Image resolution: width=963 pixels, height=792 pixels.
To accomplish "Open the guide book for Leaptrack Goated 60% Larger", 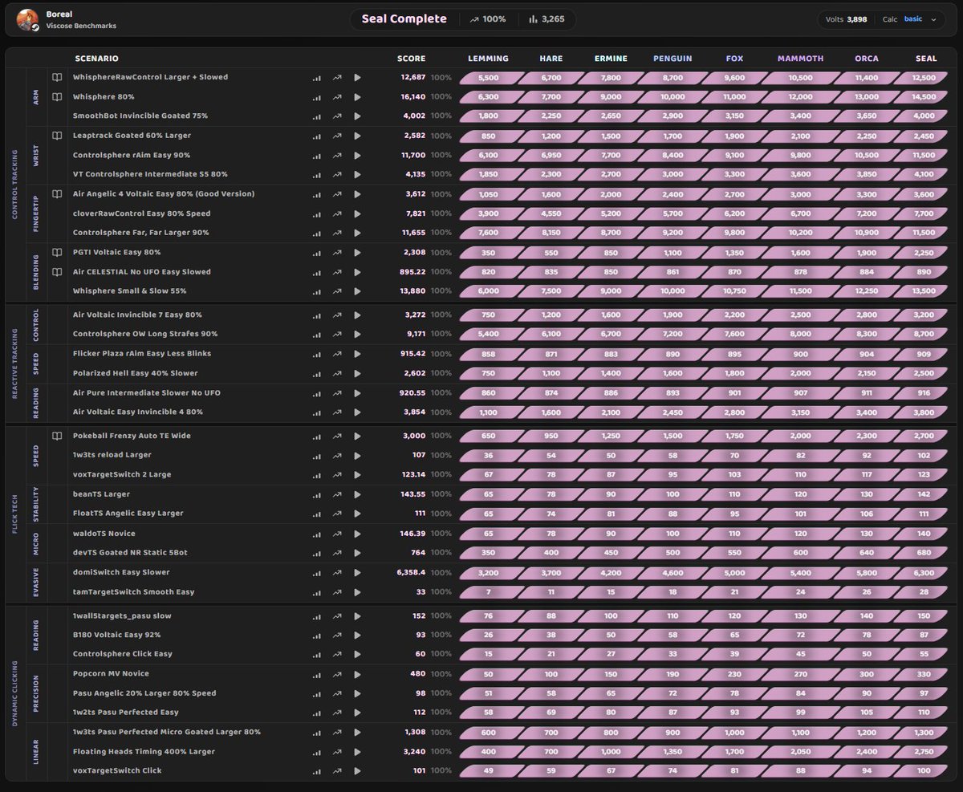I will pos(57,136).
